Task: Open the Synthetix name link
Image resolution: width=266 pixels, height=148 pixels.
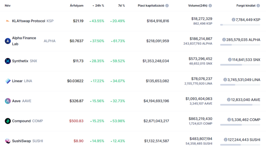Action: [20, 61]
